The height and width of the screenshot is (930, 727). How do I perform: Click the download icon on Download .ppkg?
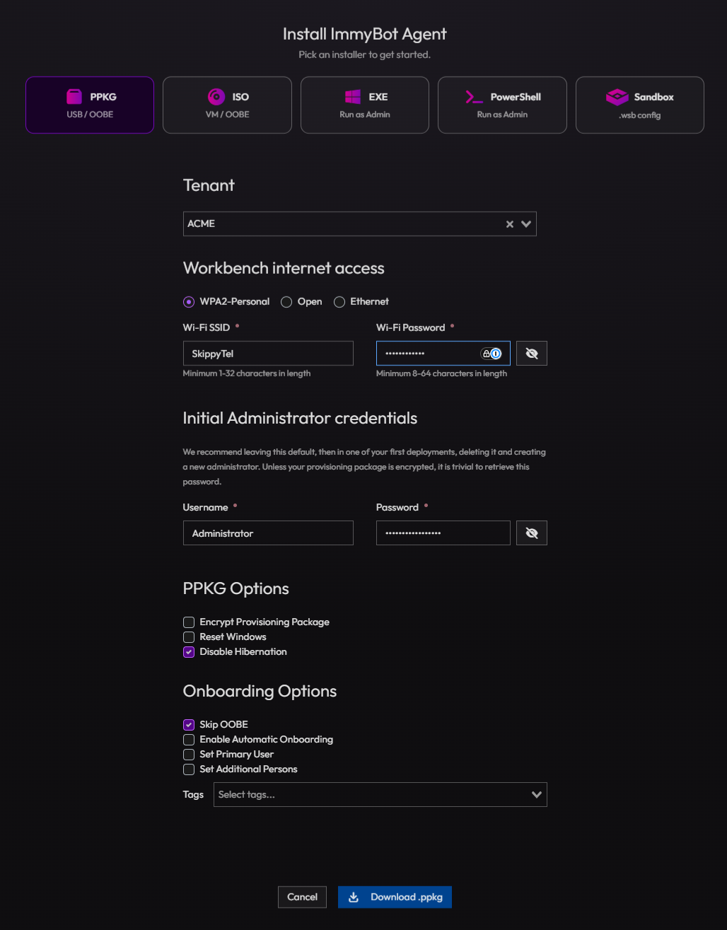354,897
